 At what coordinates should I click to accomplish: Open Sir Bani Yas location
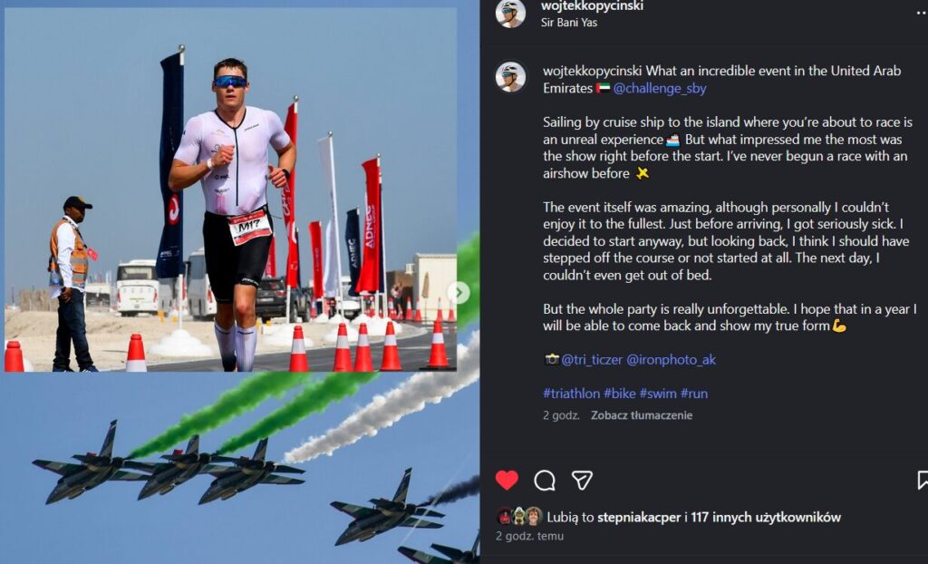click(x=569, y=23)
